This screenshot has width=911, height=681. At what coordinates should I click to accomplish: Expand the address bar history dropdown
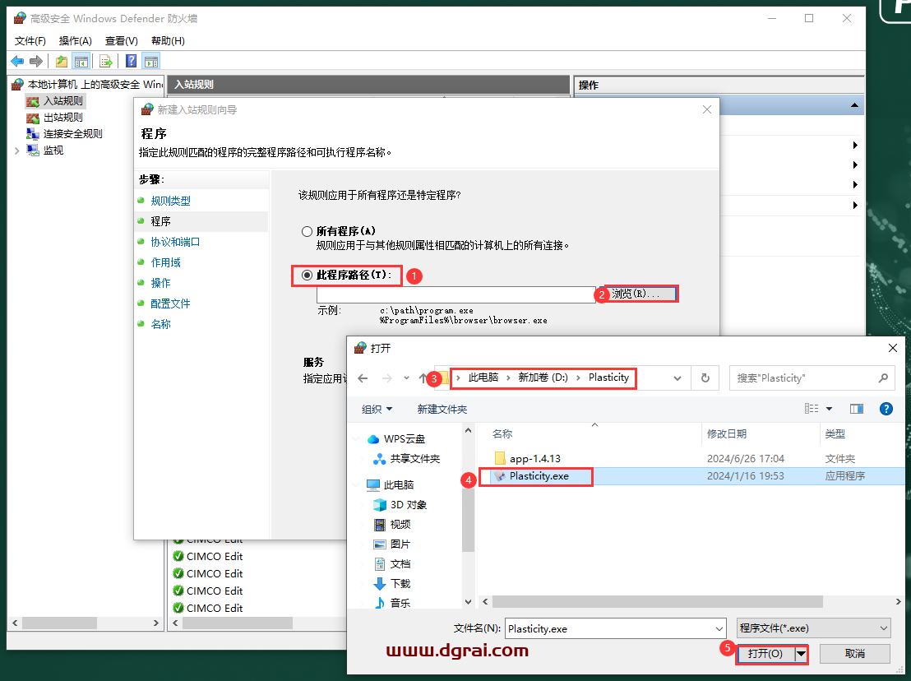tap(677, 378)
